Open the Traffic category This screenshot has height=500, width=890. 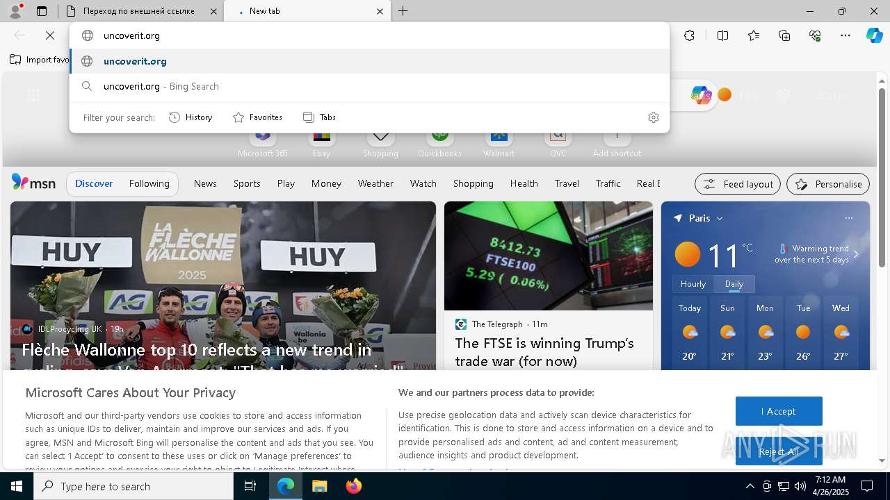pyautogui.click(x=608, y=183)
